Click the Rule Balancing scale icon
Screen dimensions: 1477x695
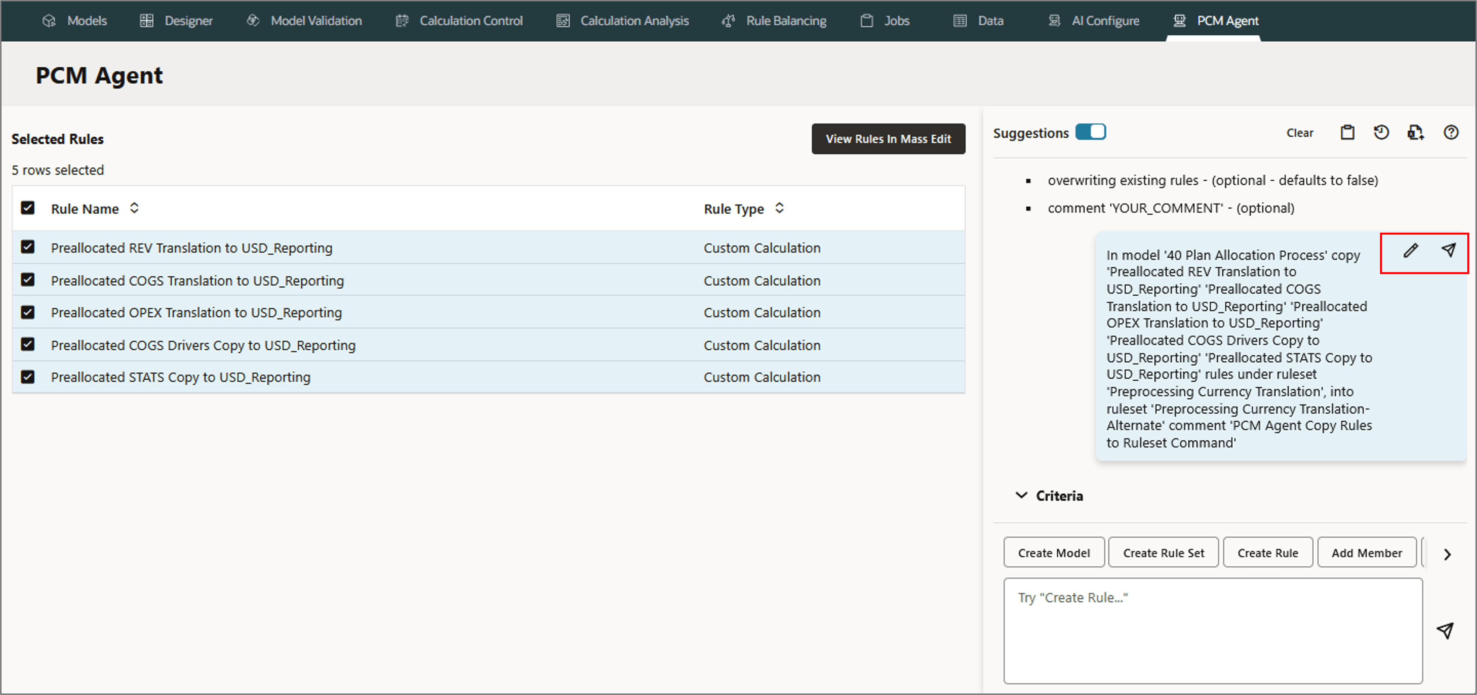point(728,21)
